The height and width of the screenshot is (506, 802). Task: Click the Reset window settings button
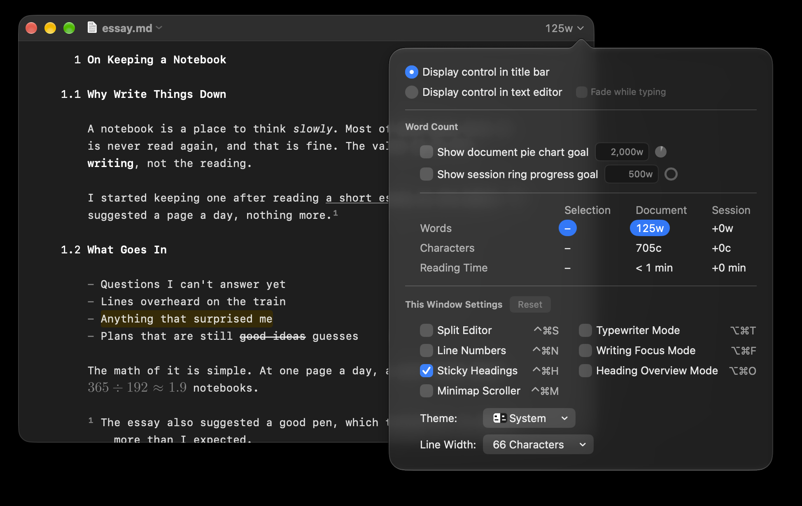530,304
